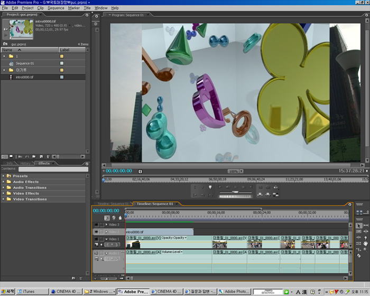
Task: Toggle lock box on Video 1 track
Action: click(101, 239)
